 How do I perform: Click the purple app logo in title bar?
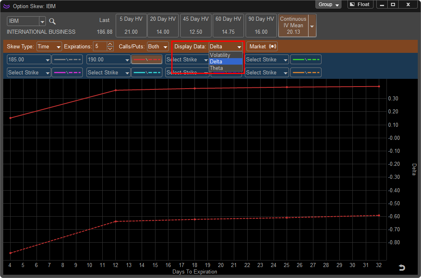tap(6, 6)
